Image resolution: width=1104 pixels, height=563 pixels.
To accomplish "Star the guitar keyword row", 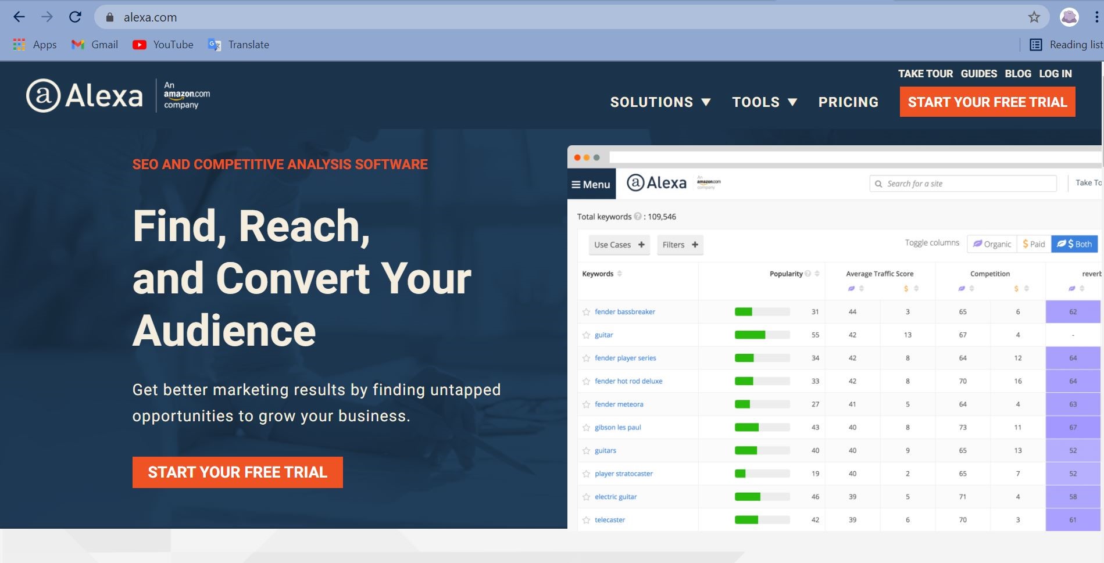I will (x=586, y=335).
